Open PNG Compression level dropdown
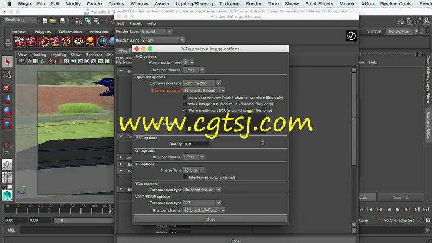 (x=188, y=63)
